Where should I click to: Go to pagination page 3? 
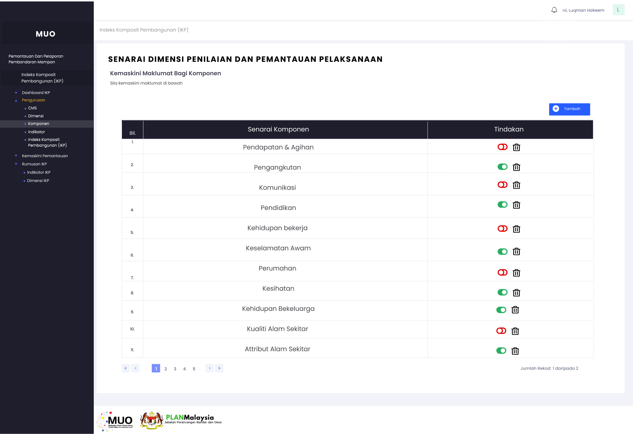pyautogui.click(x=175, y=369)
